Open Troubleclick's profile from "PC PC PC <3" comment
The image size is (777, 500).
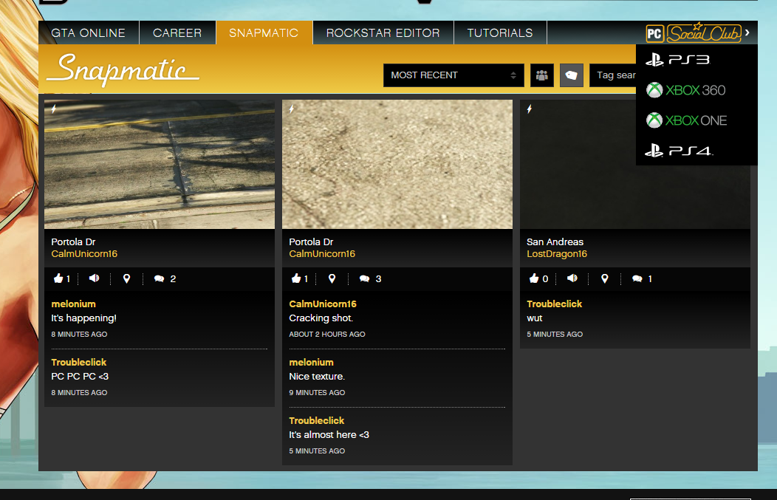pos(79,362)
